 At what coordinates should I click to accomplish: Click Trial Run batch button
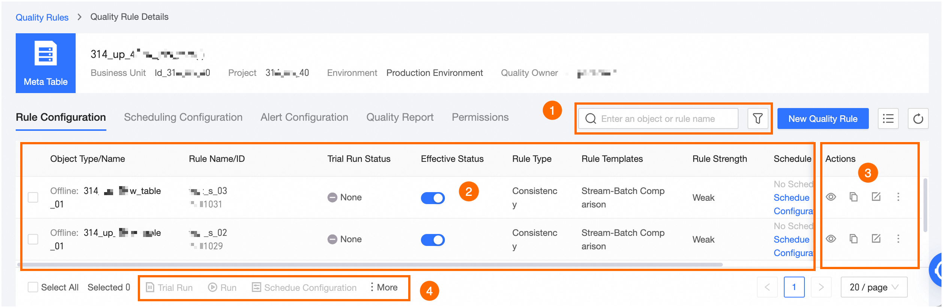(x=169, y=287)
